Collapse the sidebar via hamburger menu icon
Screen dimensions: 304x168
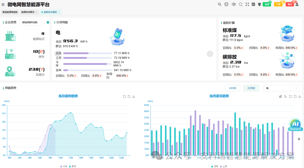[3, 4]
